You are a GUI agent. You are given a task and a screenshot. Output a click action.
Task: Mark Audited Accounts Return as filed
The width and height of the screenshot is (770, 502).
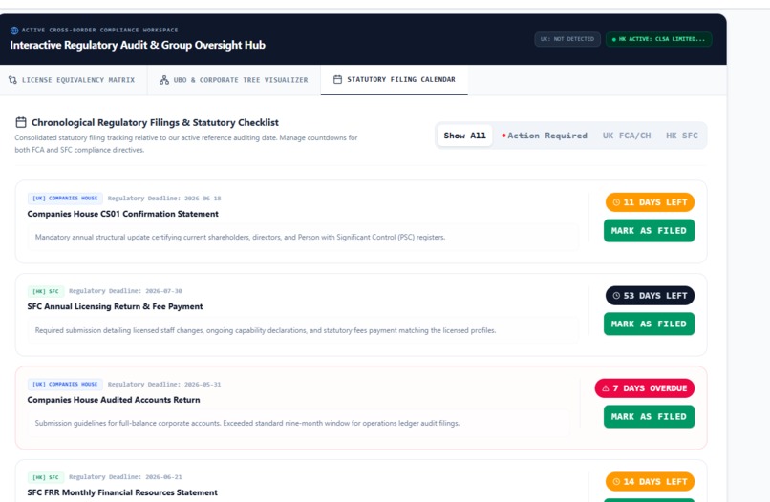[x=649, y=417]
